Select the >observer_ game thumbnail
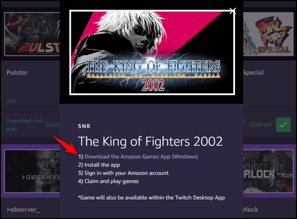297x219 pixels. 32,171
